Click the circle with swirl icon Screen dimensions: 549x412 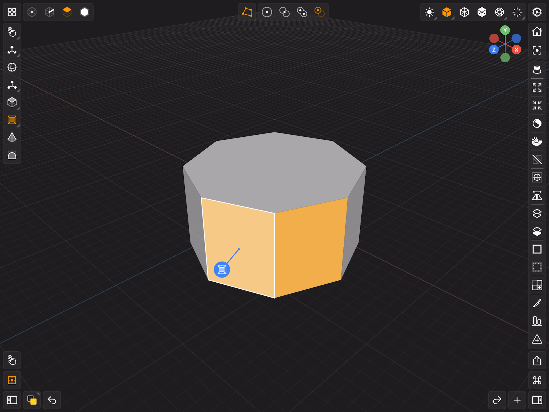[x=537, y=123]
